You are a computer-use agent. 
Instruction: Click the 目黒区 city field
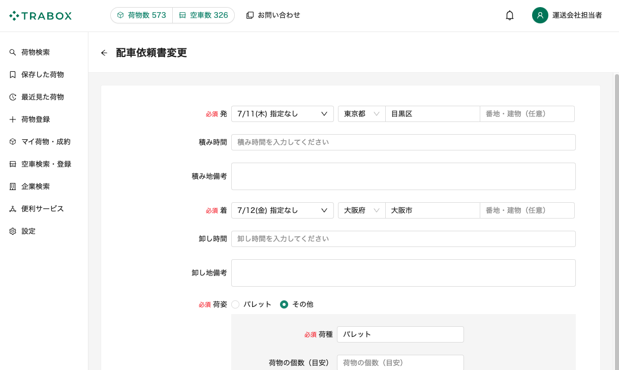point(432,114)
